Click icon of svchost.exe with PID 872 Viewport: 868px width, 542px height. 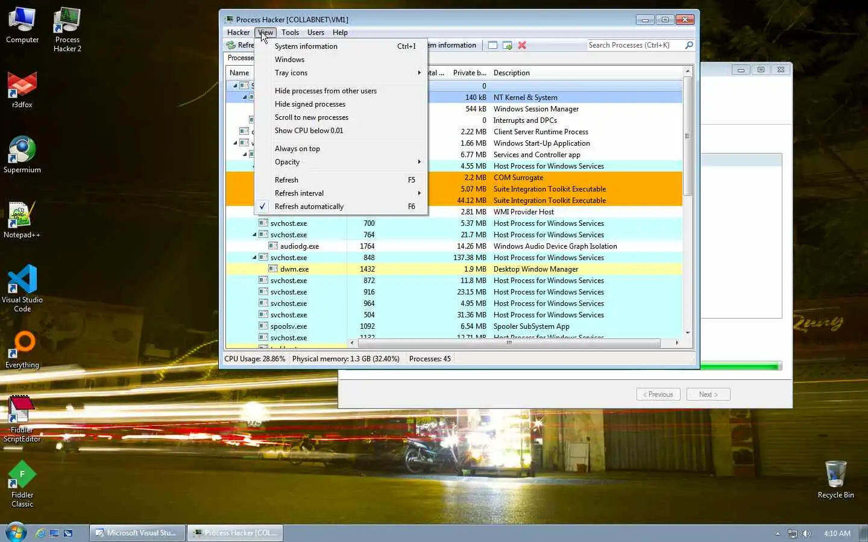[263, 280]
